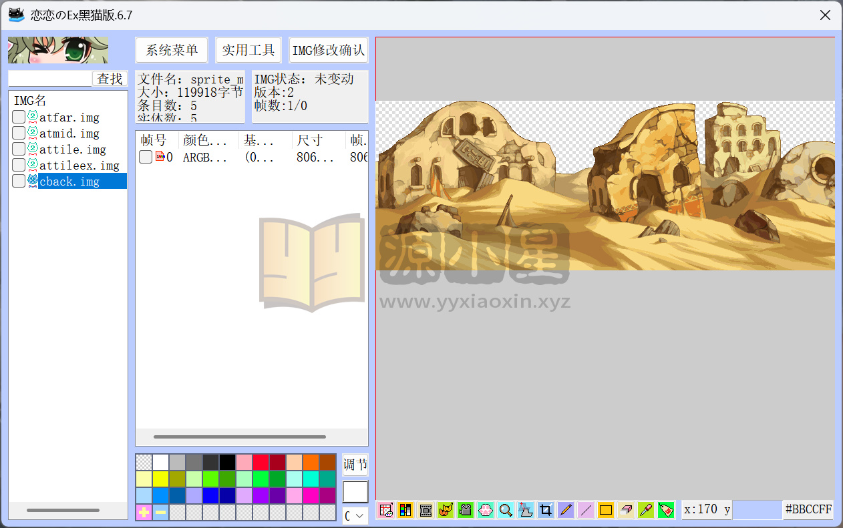Open the 系统菜单 menu
The width and height of the screenshot is (843, 528).
click(x=172, y=50)
